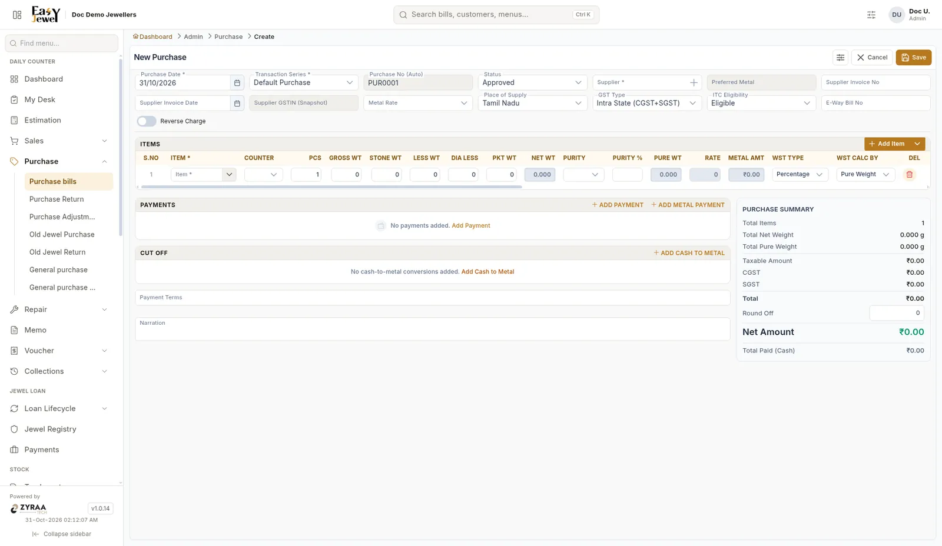This screenshot has width=942, height=546.
Task: Open the app grid icon beside the logo
Action: [x=17, y=15]
